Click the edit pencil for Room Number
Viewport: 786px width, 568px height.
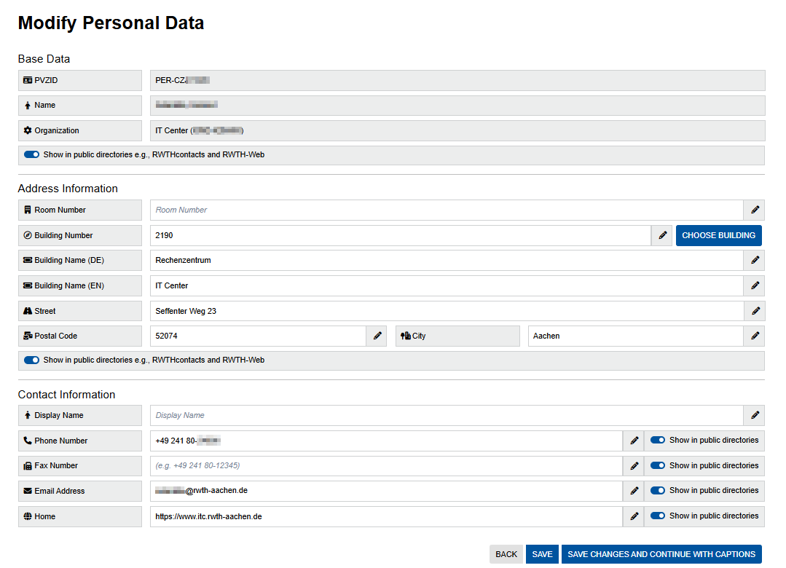click(754, 210)
